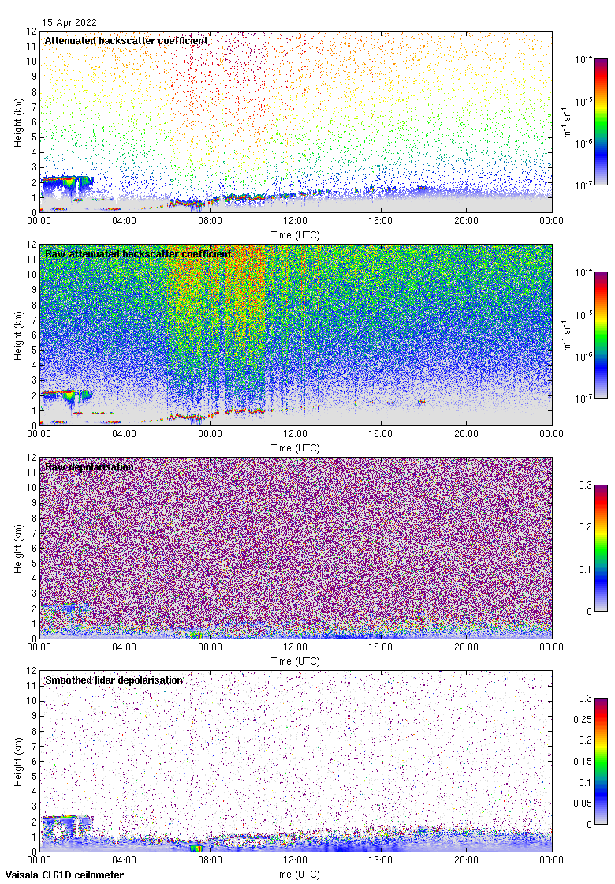Click the '15 Apr 2022' date label
Screen dimensions: 615x884
pos(69,23)
